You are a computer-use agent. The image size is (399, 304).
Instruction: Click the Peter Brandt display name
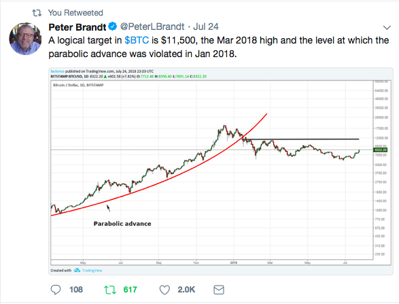coord(77,27)
